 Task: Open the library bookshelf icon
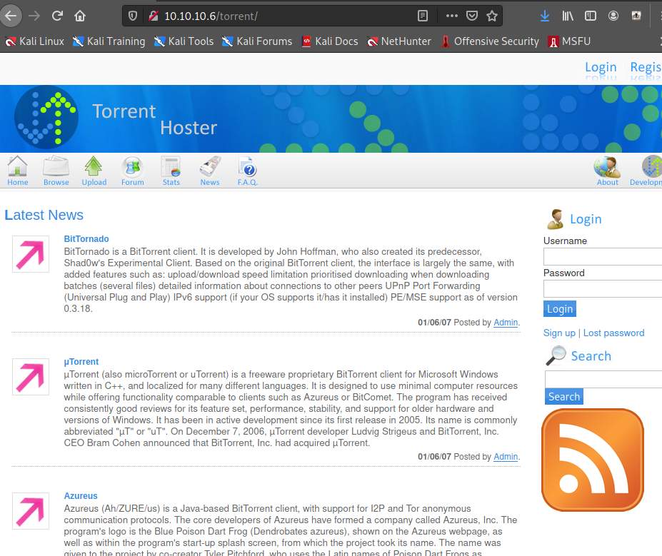(x=568, y=16)
